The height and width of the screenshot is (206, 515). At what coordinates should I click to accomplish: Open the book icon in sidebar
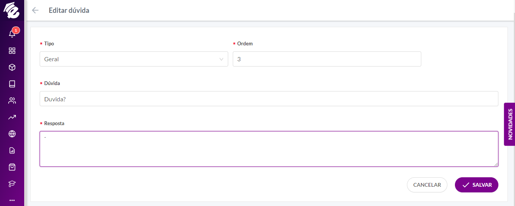point(12,84)
